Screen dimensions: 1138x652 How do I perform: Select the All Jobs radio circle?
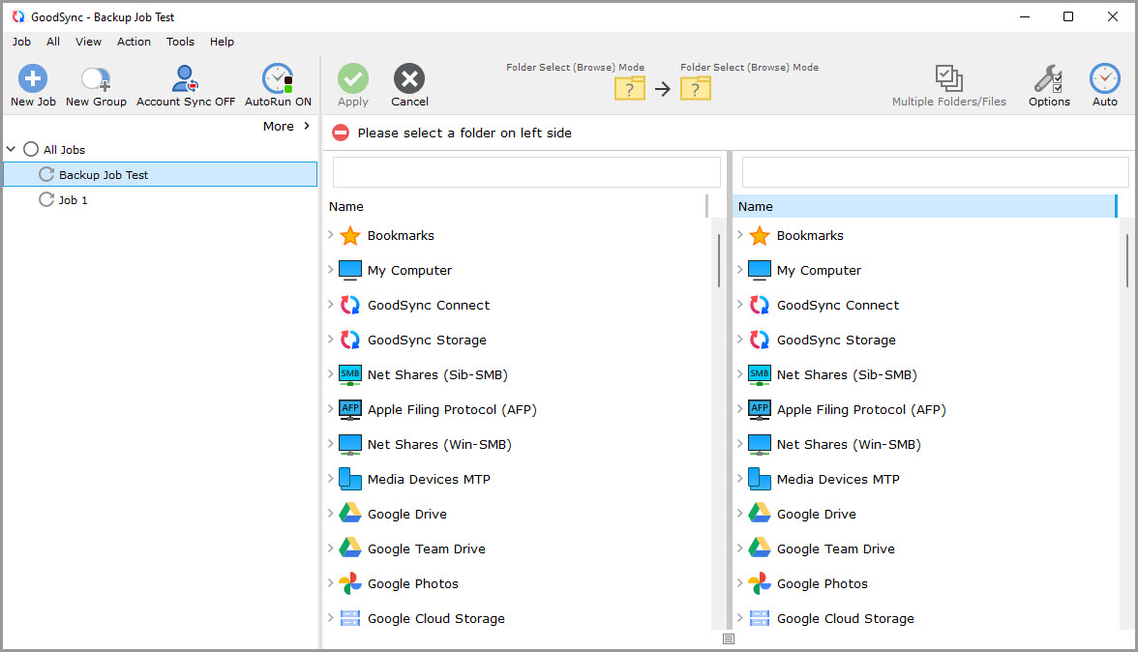point(31,150)
